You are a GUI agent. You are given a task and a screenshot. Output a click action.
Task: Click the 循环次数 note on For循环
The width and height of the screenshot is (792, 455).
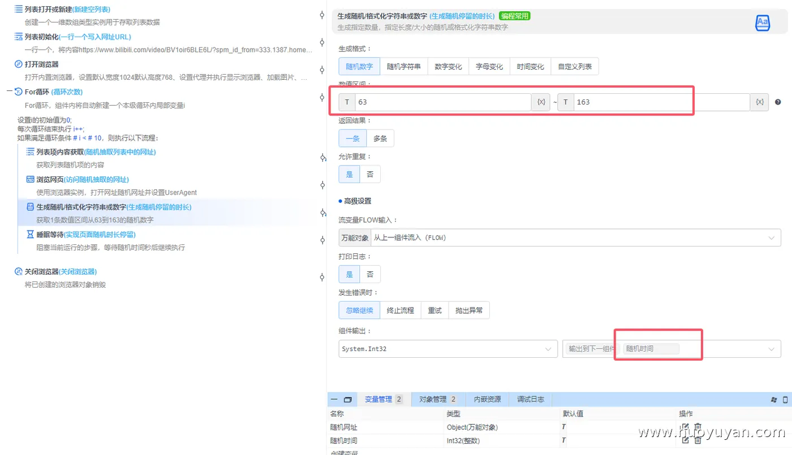point(67,92)
